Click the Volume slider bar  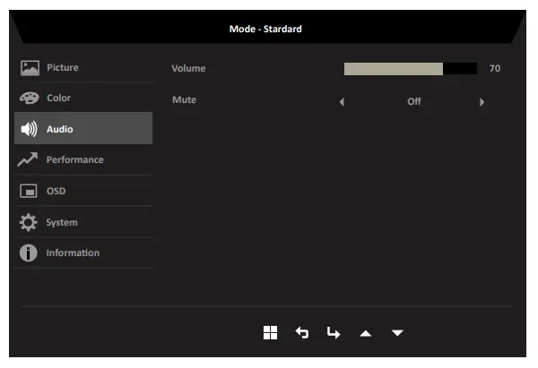[x=410, y=69]
